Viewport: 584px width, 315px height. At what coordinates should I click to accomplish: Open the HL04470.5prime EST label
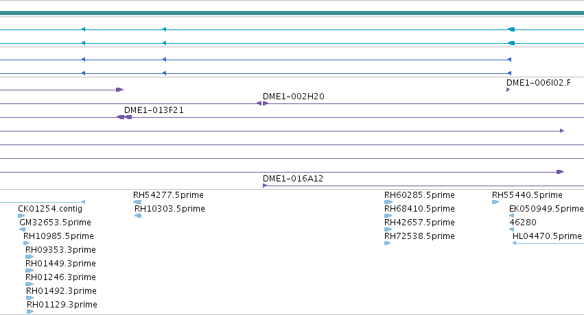point(547,236)
